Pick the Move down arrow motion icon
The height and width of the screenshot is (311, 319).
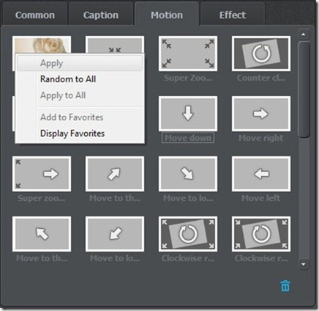point(188,114)
